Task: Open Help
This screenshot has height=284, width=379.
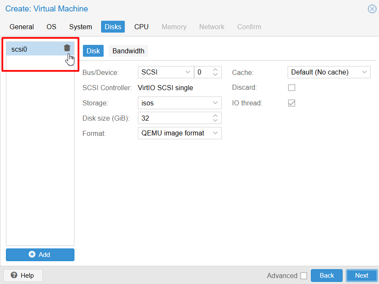Action: pyautogui.click(x=23, y=275)
